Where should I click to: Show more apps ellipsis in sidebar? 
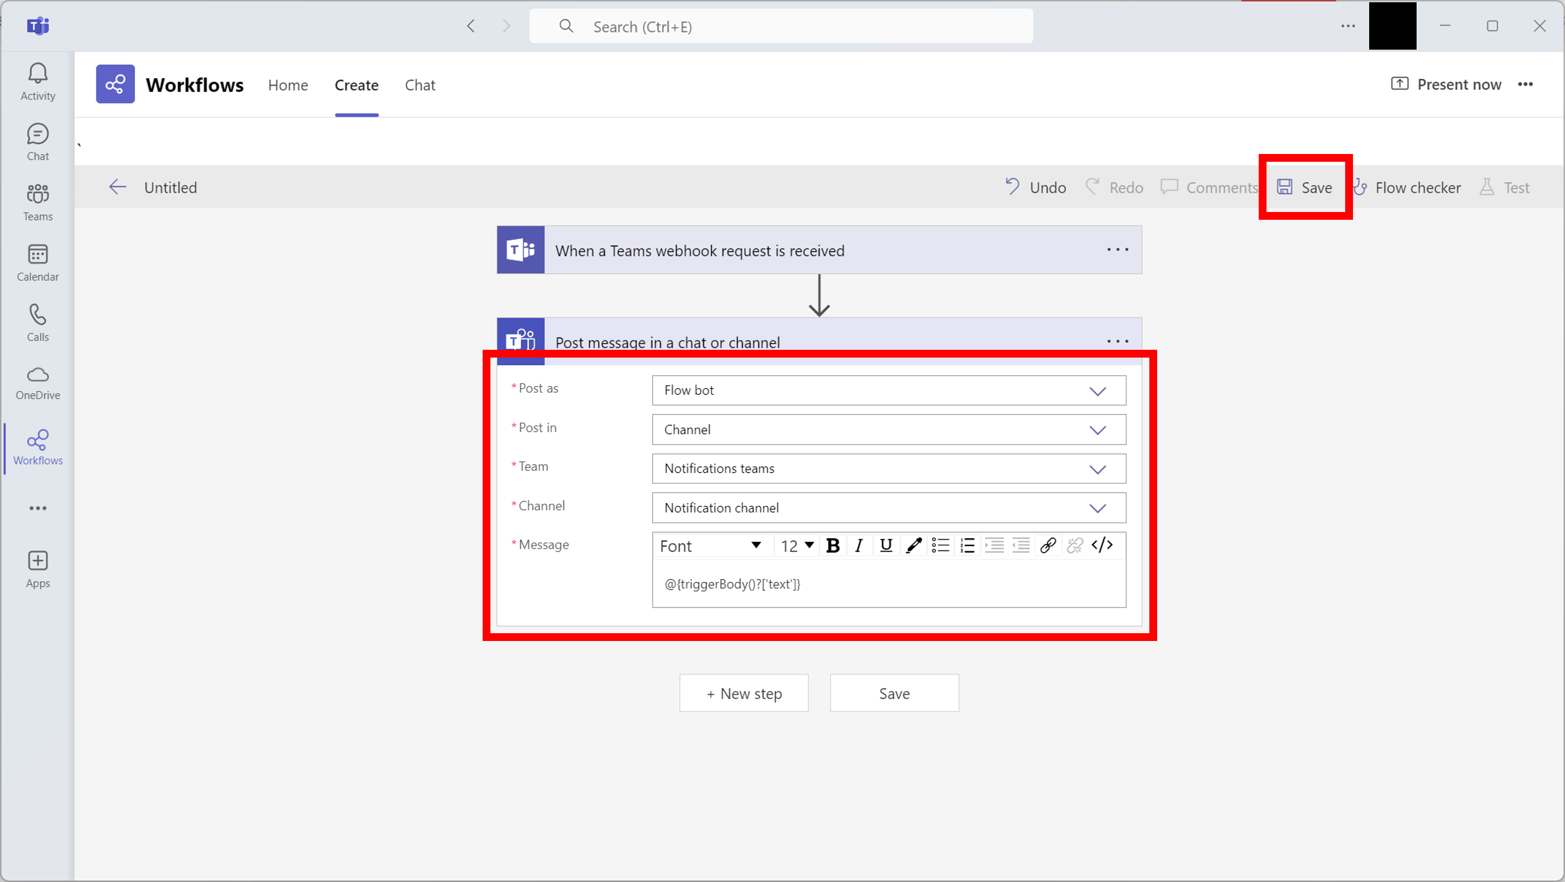coord(38,508)
